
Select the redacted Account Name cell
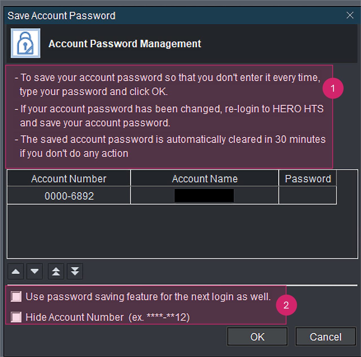tap(204, 196)
